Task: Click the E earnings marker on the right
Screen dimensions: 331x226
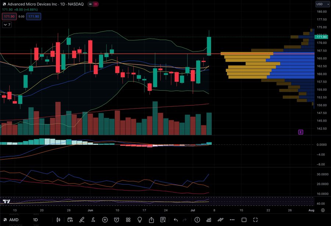Action: pos(300,132)
